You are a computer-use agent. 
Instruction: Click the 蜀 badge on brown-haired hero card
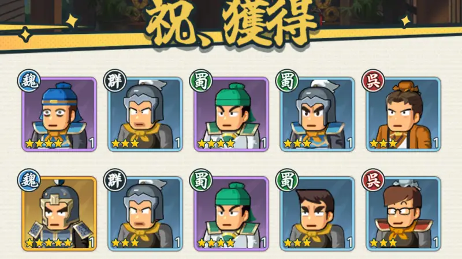pyautogui.click(x=287, y=180)
